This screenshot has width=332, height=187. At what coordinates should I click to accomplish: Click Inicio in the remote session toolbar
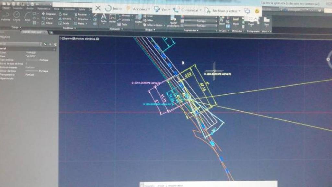click(x=113, y=9)
